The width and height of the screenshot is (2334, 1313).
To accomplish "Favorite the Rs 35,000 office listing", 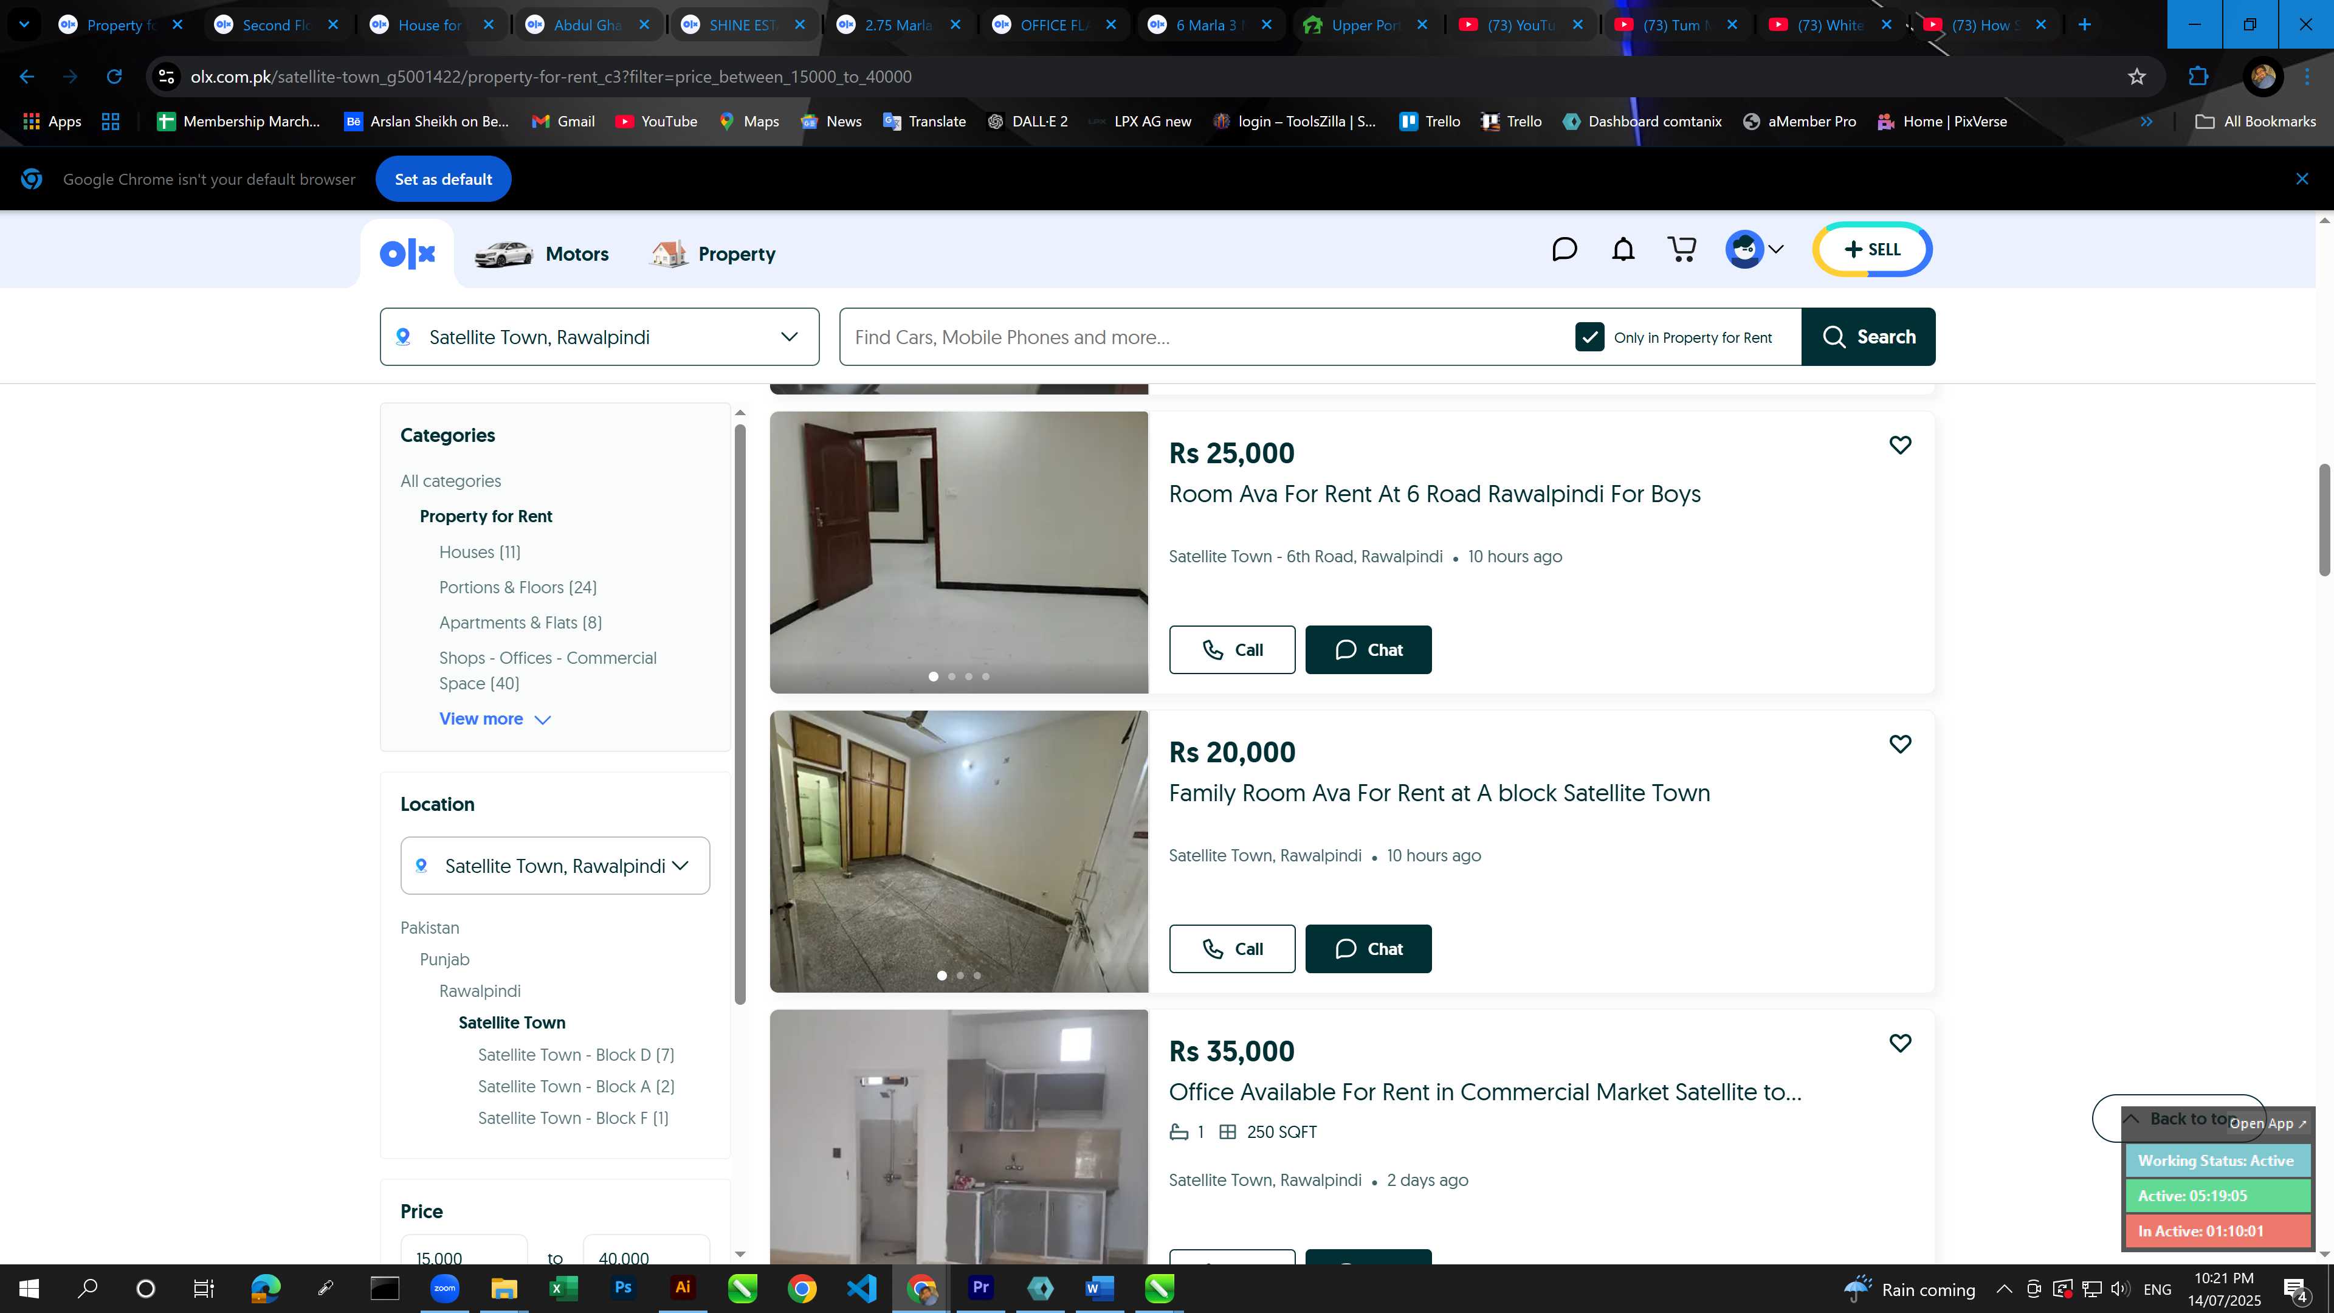I will [x=1900, y=1043].
